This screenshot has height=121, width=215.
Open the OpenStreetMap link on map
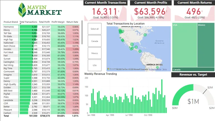pos(155,70)
